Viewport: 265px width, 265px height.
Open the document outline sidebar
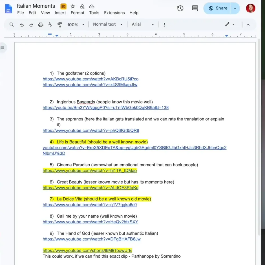pos(2,48)
